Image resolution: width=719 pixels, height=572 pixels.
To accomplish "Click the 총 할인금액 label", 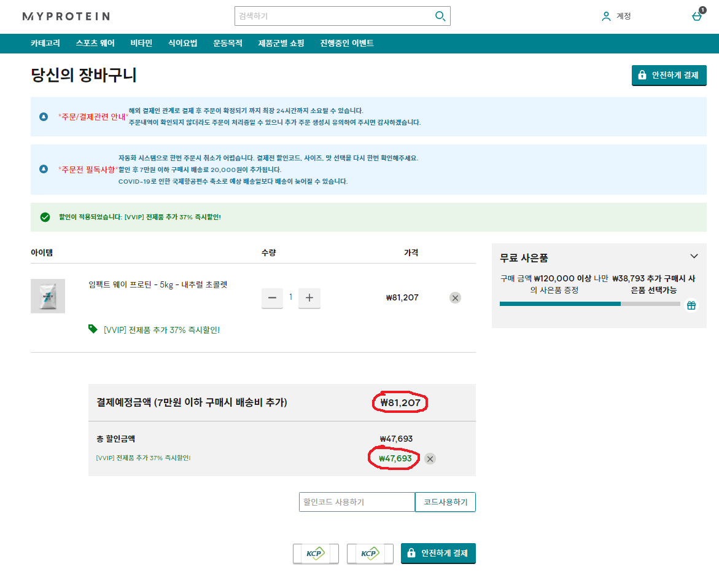I will click(115, 439).
